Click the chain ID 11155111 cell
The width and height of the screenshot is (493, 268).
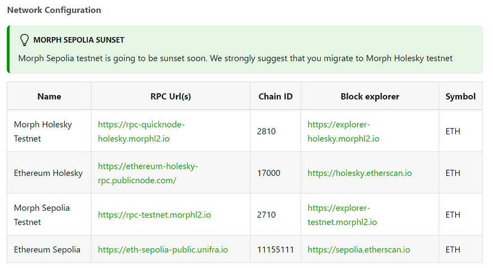[276, 249]
